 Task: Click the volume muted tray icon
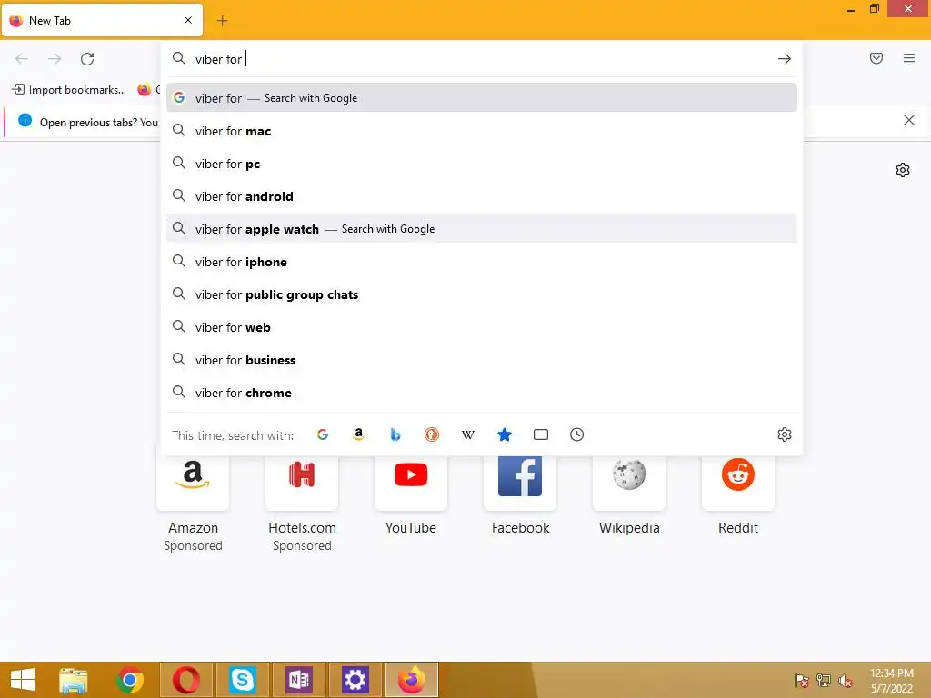[x=845, y=681]
